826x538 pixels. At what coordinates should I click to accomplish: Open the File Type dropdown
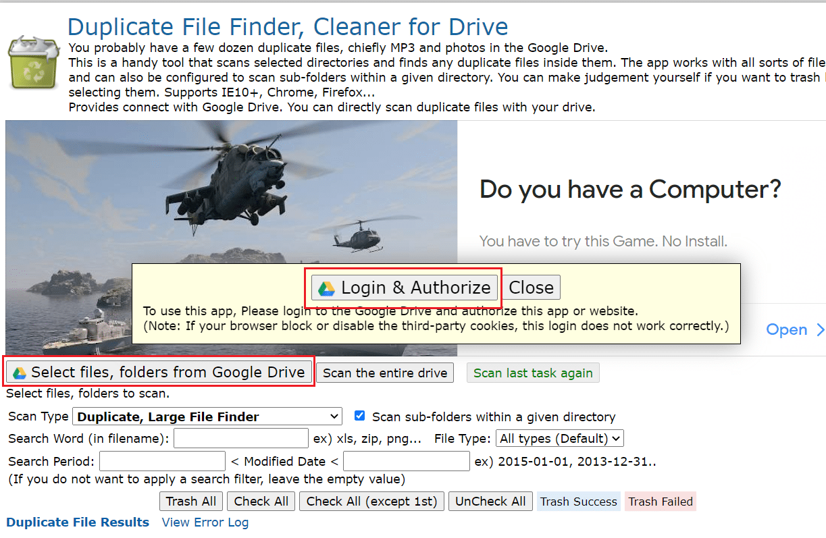coord(559,438)
